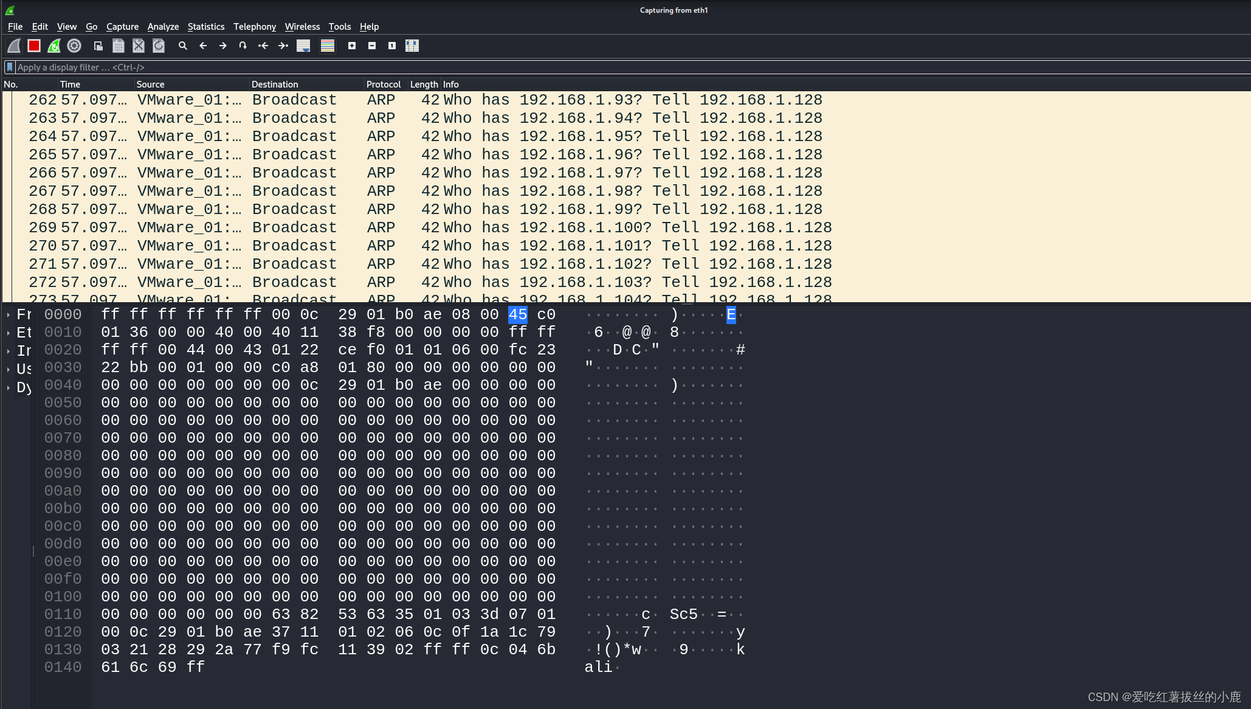
Task: Open the Telephony menu
Action: [255, 27]
